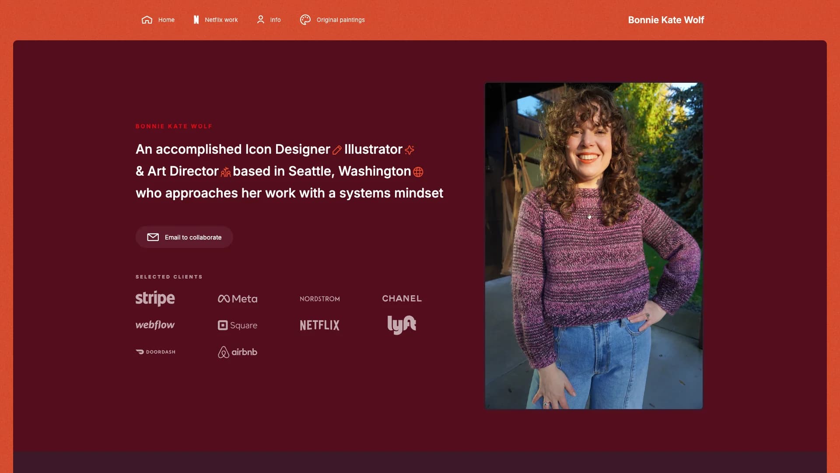The width and height of the screenshot is (840, 473).
Task: Click the portrait photo of Bonnie
Action: coord(594,246)
